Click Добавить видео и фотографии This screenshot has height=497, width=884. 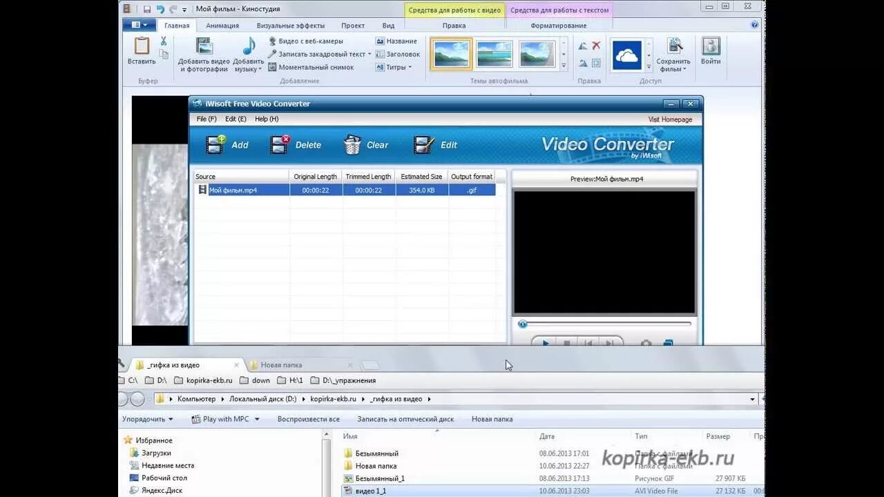pos(204,55)
